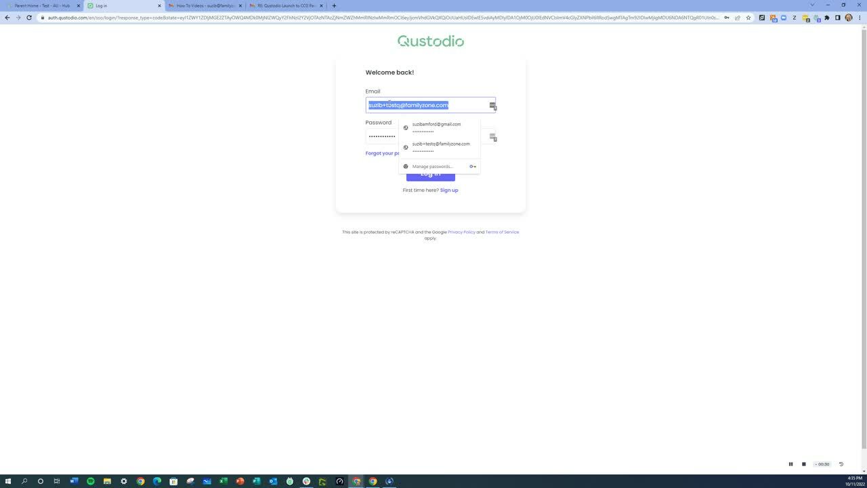Open the Windows Start menu

click(8, 481)
